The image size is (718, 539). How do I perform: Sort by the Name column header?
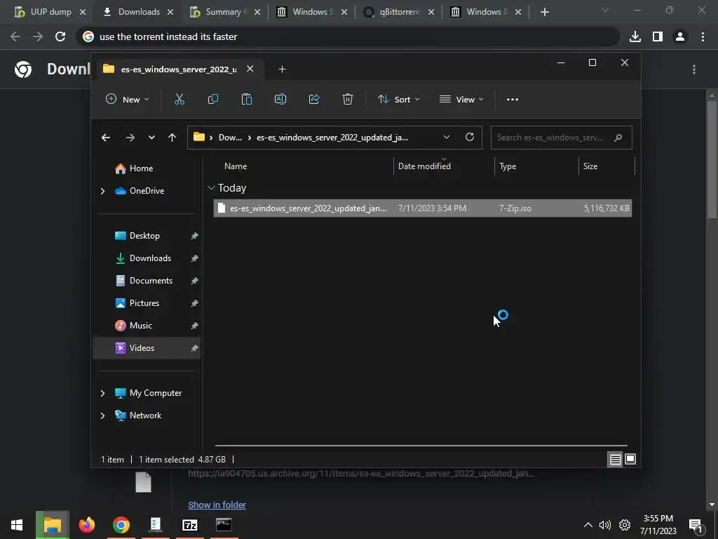click(x=302, y=166)
